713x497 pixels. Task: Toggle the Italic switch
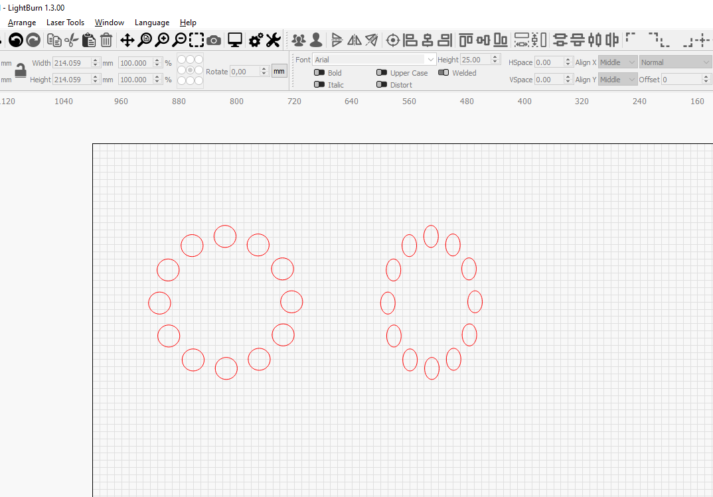coord(319,84)
